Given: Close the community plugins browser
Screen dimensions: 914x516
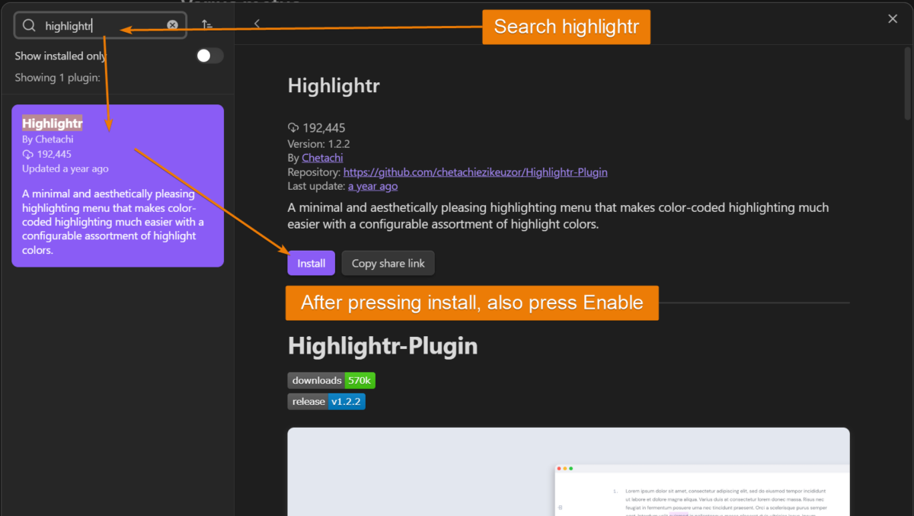Looking at the screenshot, I should [x=892, y=18].
